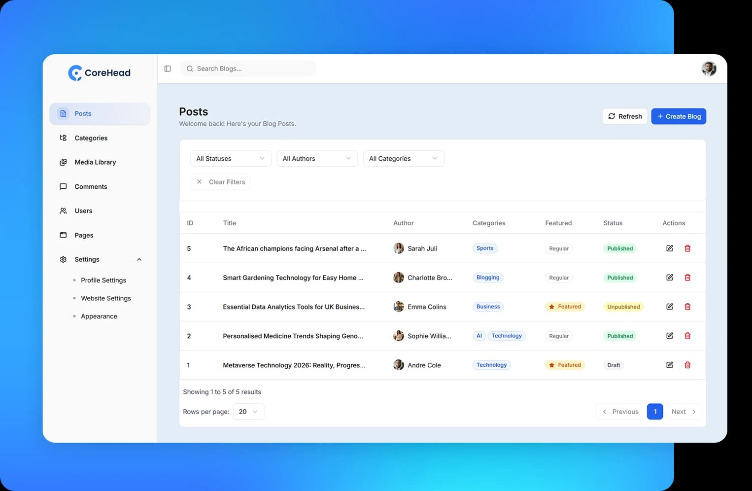
Task: Open the Categories section from the sidebar
Action: 91,138
